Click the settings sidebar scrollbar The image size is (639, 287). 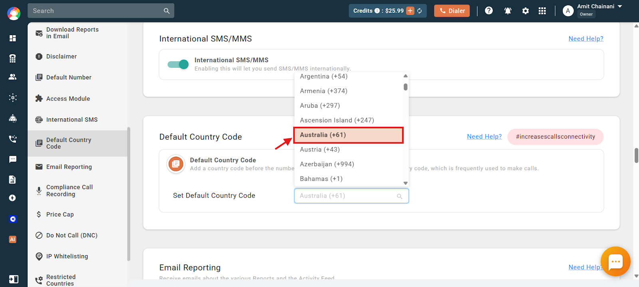(129, 194)
